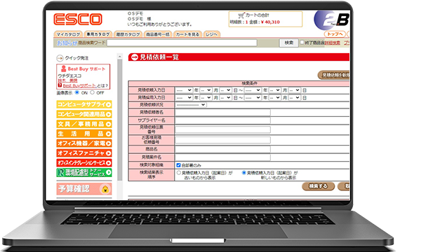Open 見積依頼入力日 end day dropdown
Image resolution: width=421 pixels, height=252 pixels.
coord(295,90)
